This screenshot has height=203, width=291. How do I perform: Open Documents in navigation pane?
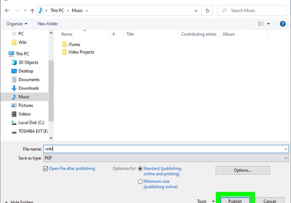29,79
